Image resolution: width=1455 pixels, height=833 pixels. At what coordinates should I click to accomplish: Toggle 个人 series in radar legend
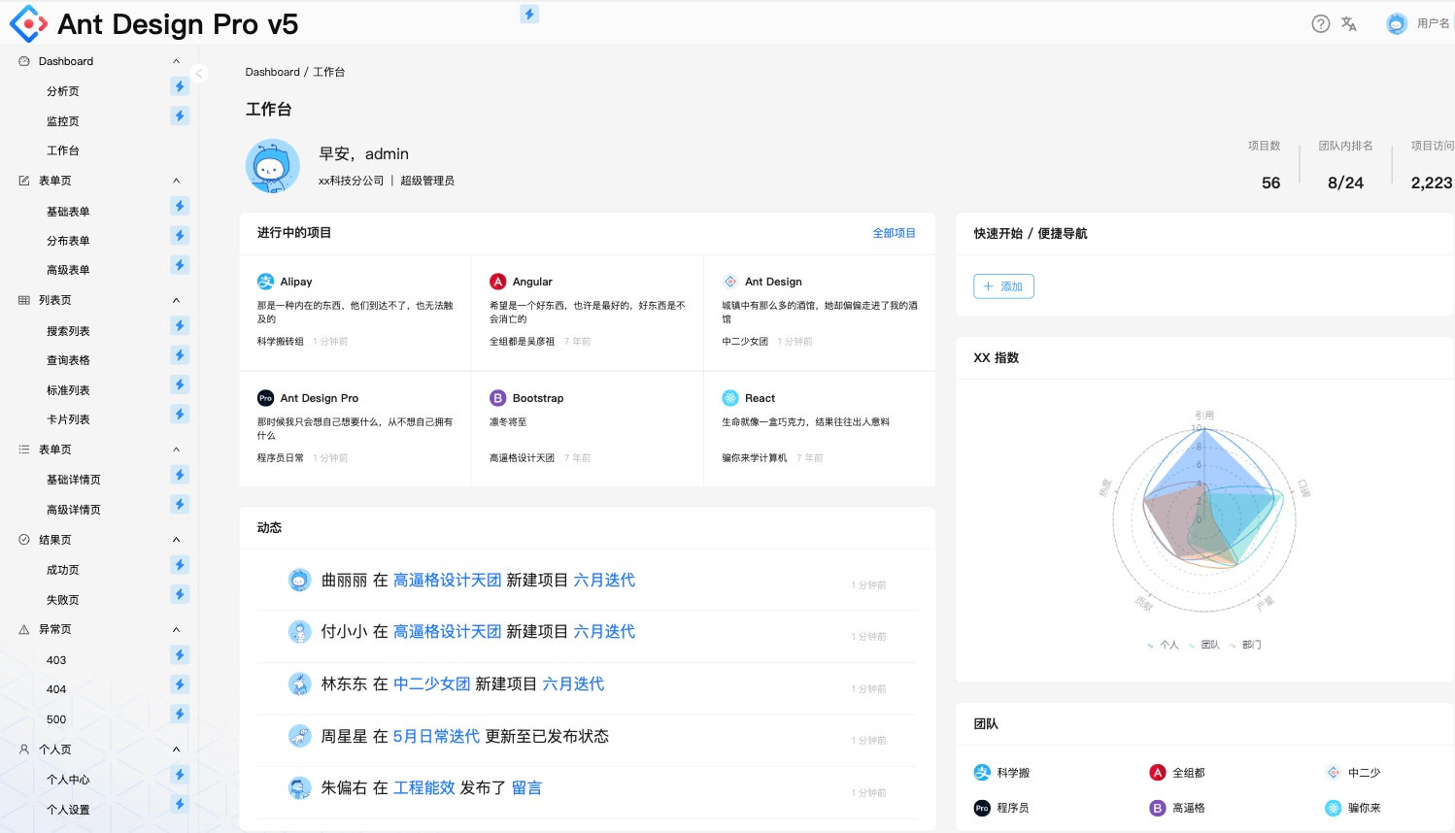[1163, 645]
